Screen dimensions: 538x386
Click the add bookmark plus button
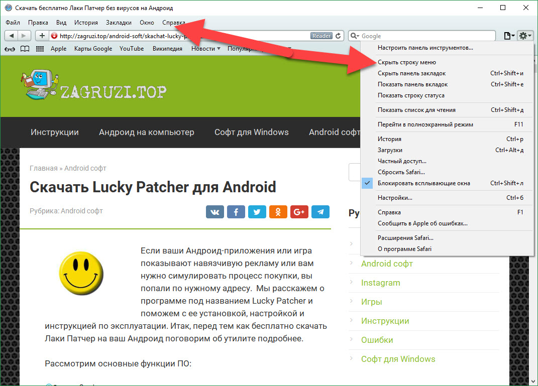pos(42,36)
